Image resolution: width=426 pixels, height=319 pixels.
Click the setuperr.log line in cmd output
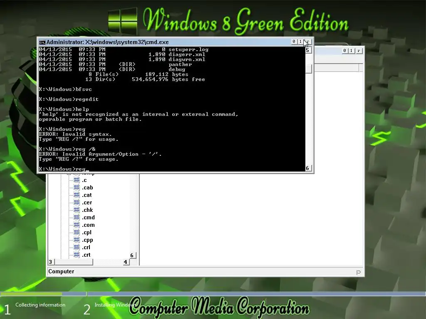[x=124, y=49]
